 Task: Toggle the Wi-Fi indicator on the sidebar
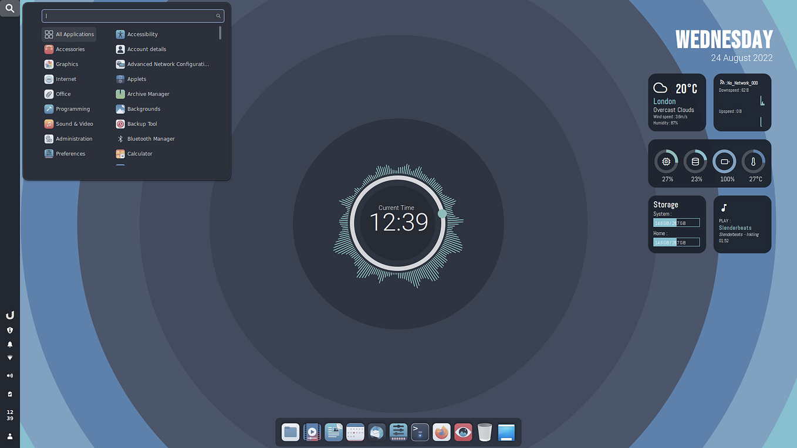point(9,358)
